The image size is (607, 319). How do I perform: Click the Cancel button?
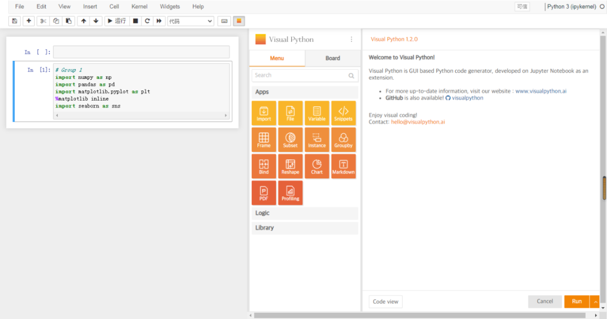pos(545,301)
